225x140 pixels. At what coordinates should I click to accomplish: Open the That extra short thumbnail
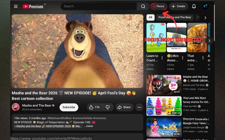[197, 37]
